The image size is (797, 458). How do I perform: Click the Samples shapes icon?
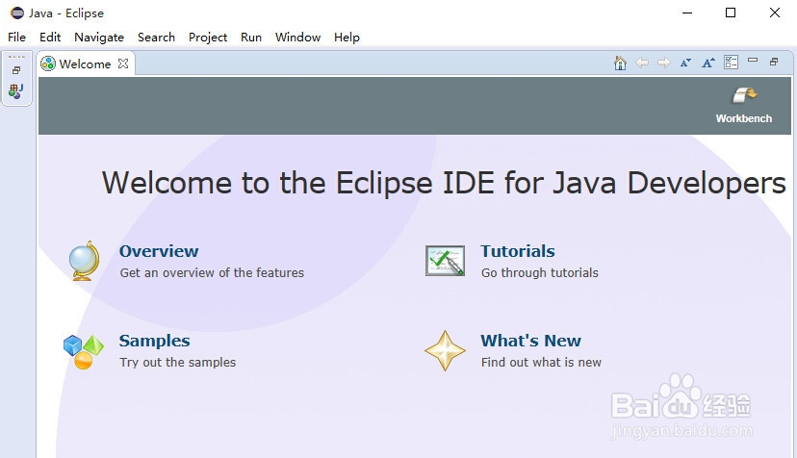[x=84, y=350]
